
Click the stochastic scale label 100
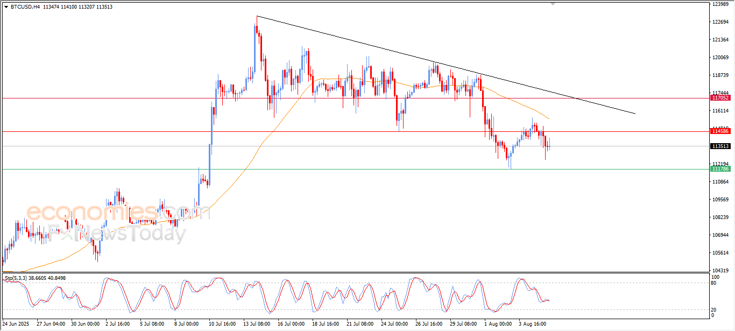click(715, 278)
